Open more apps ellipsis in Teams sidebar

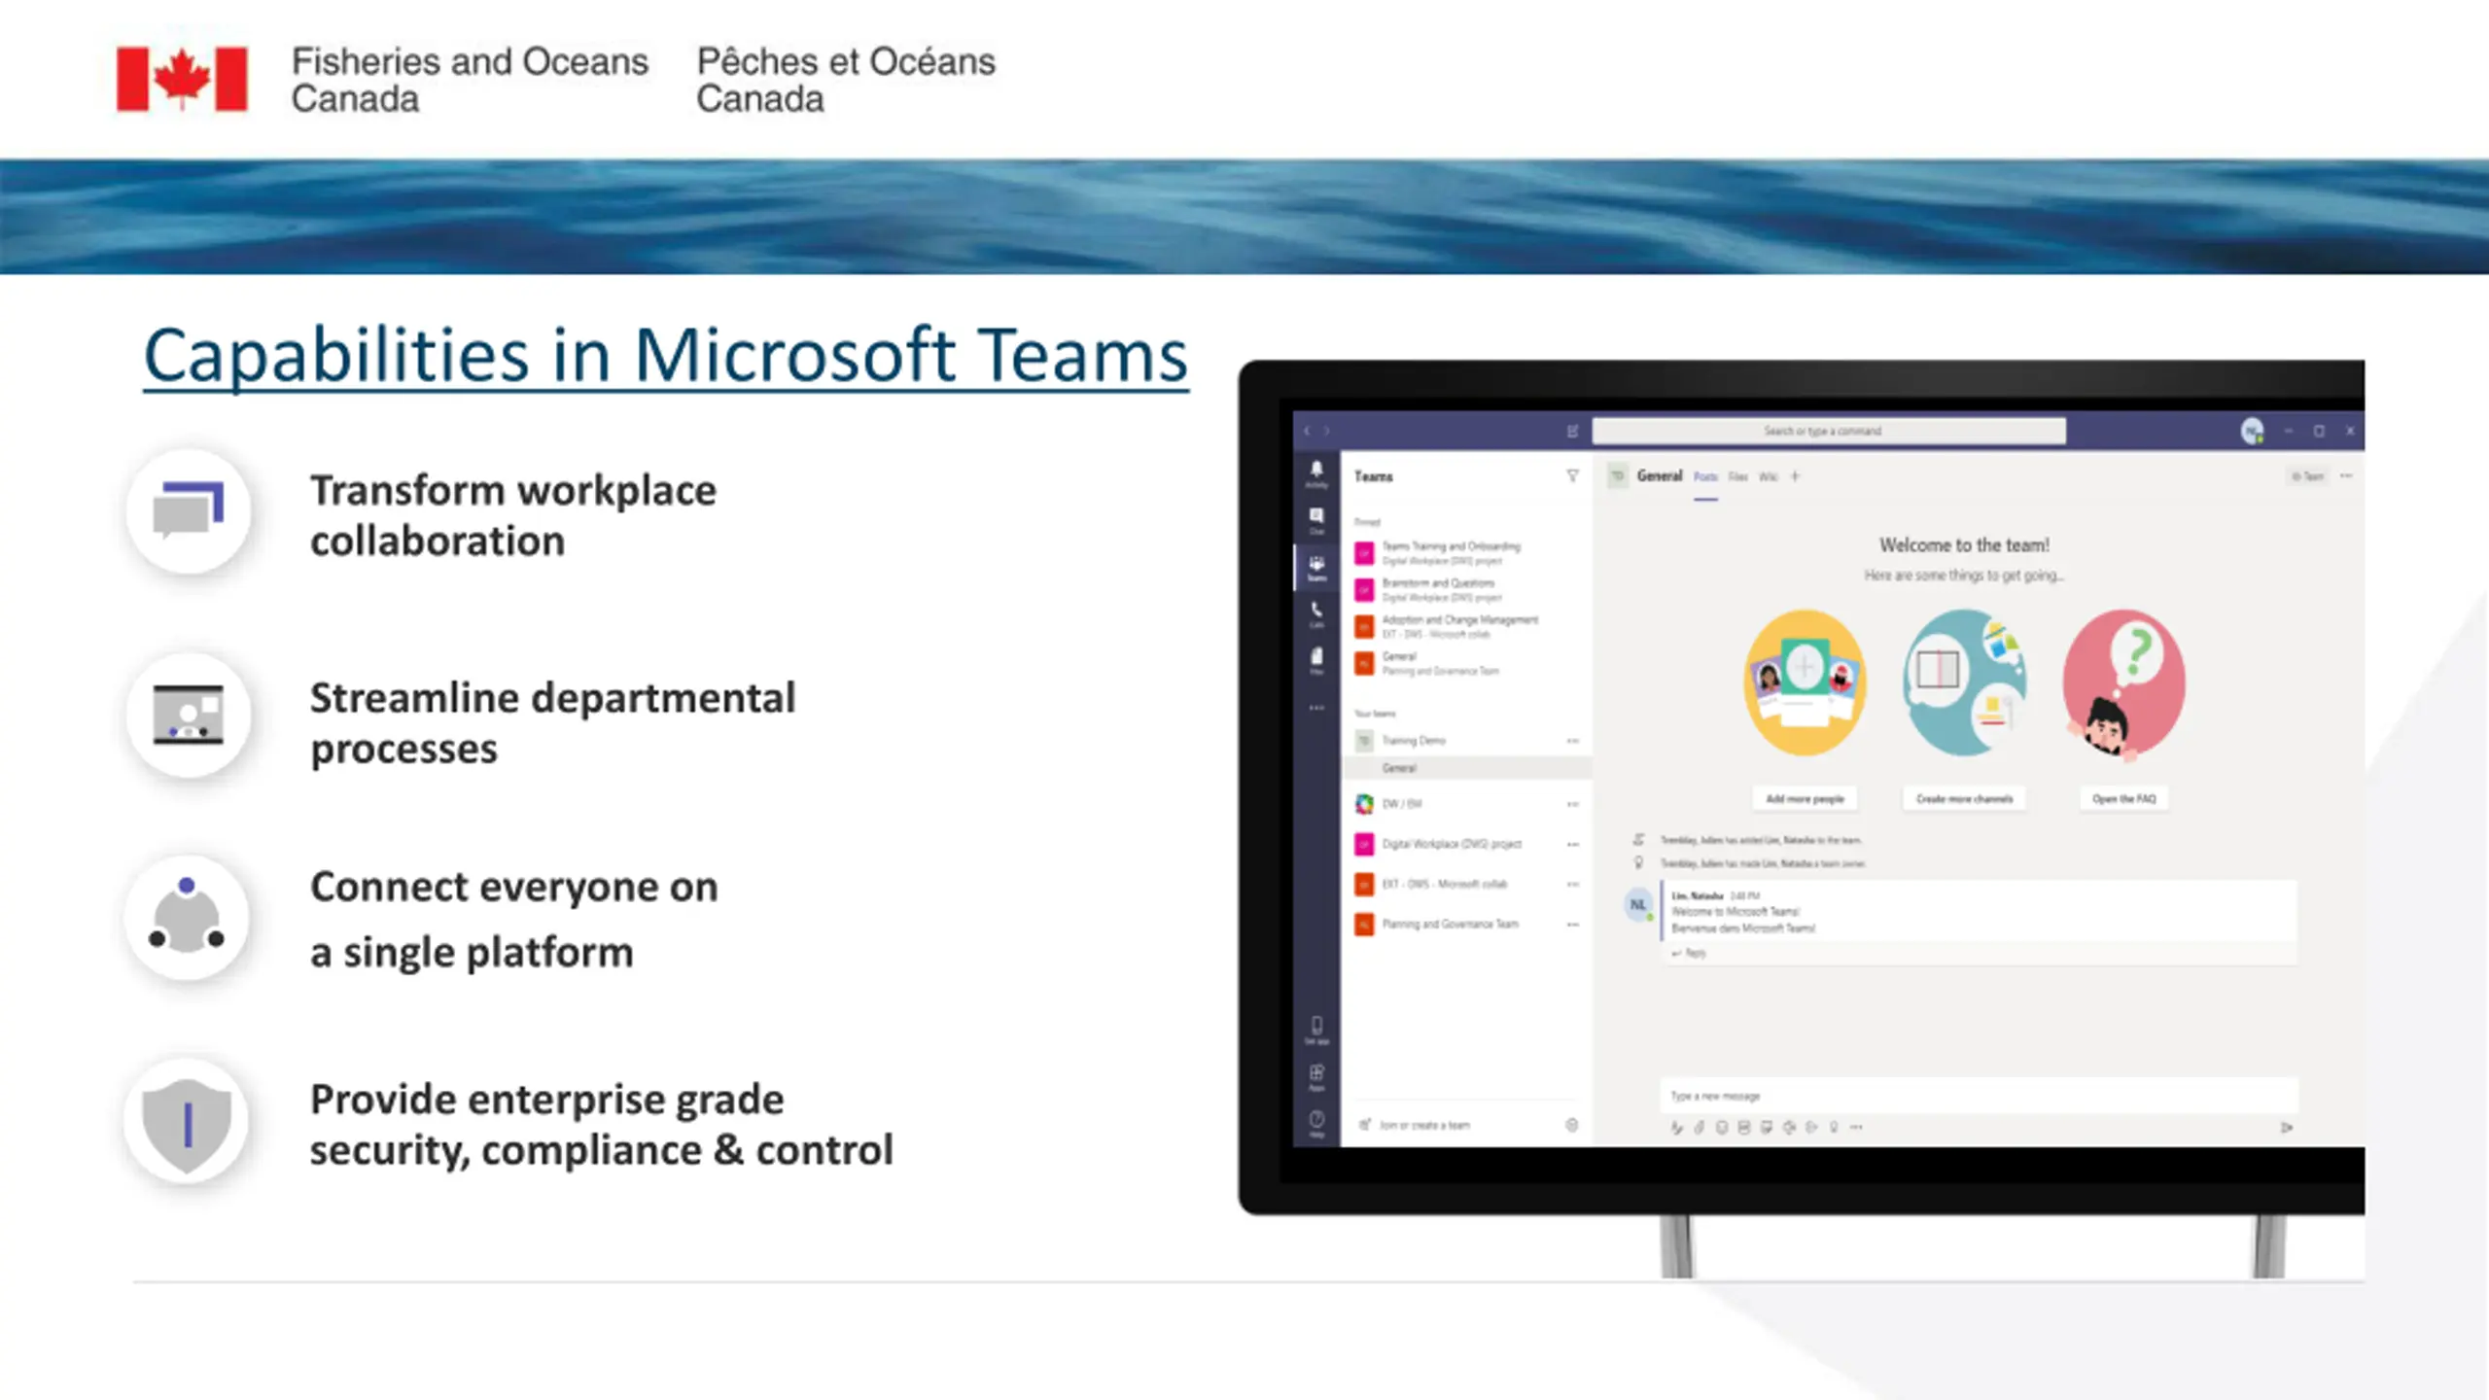(1316, 707)
